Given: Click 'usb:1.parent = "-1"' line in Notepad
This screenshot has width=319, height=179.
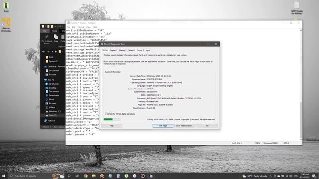Looking at the screenshot, I should click(80, 134).
